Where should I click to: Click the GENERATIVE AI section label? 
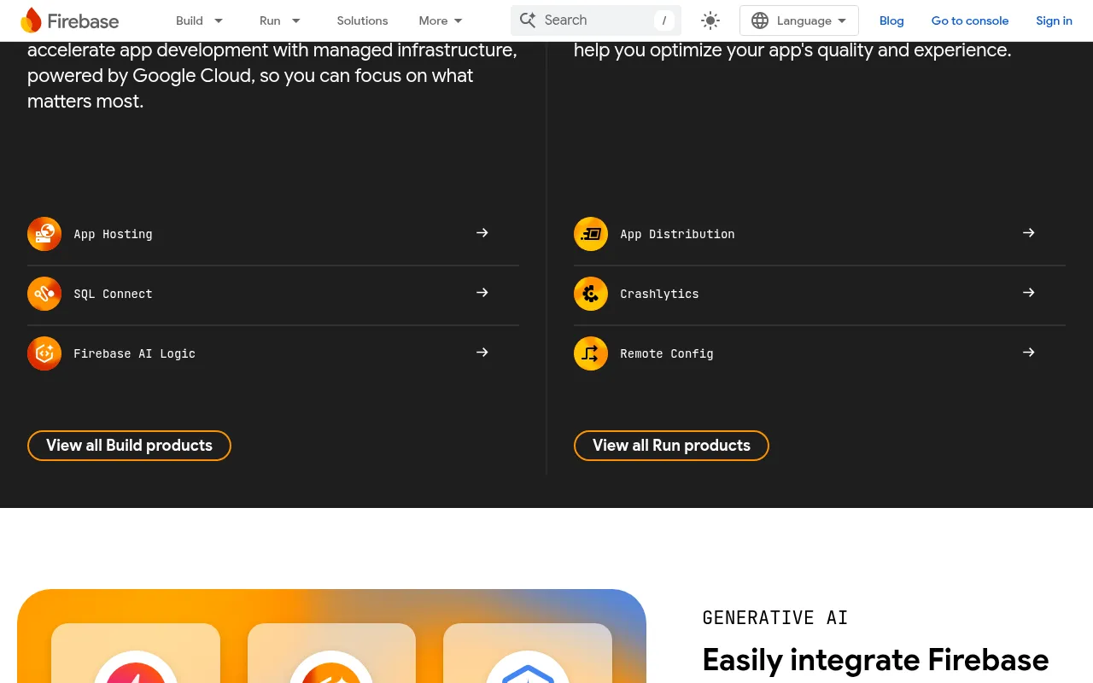click(x=775, y=618)
